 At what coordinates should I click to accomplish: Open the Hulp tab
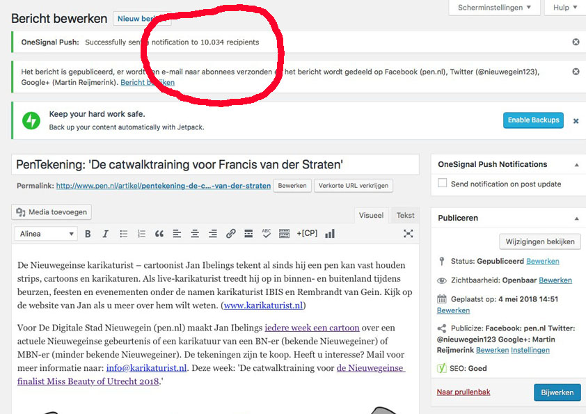[565, 8]
